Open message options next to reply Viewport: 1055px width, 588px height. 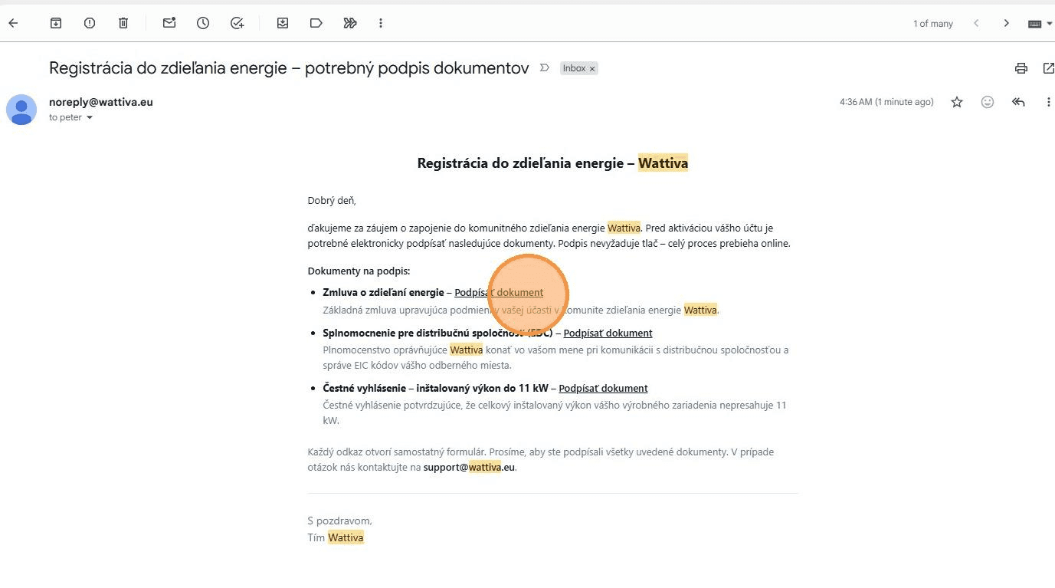[1048, 102]
